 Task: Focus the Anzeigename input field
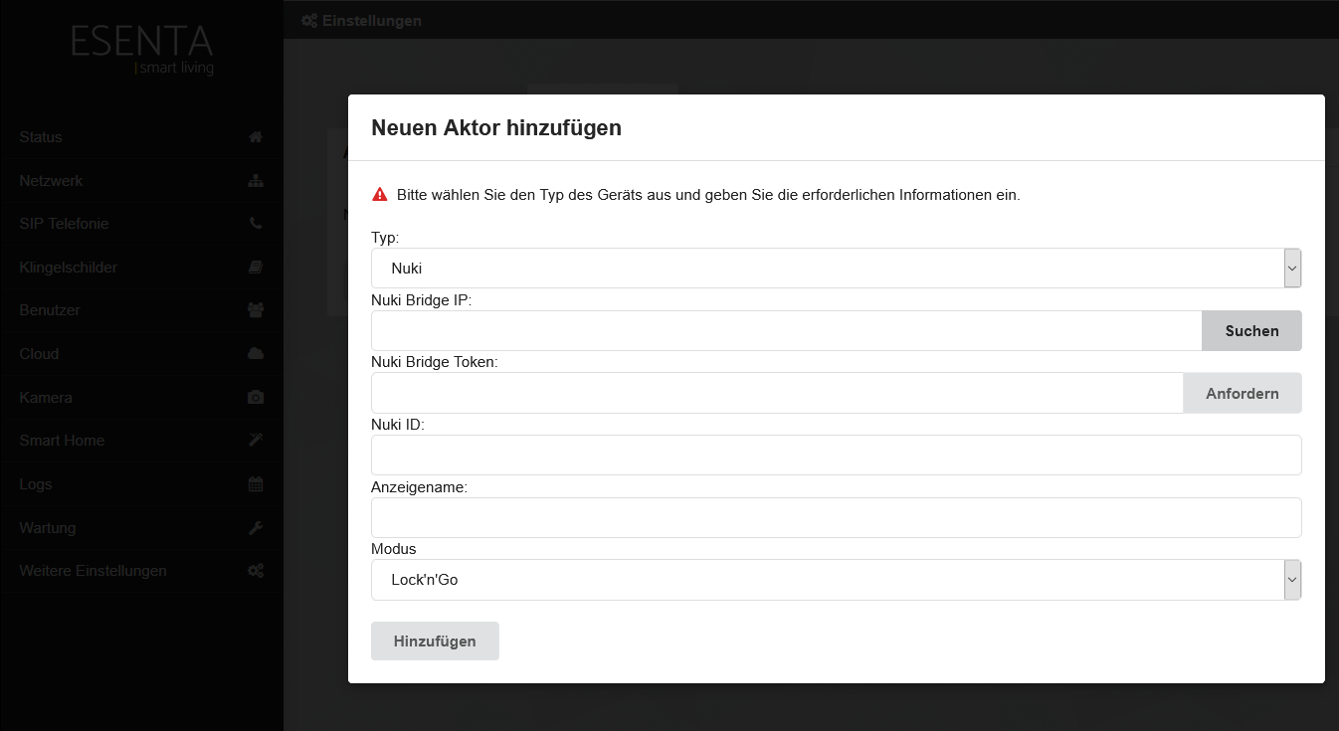click(x=837, y=517)
